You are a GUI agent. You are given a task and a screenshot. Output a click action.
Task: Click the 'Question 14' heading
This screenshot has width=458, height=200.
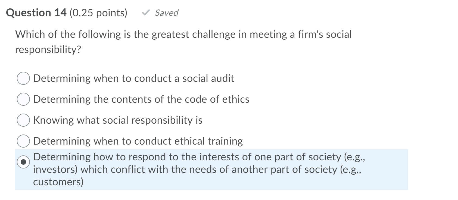(x=36, y=13)
